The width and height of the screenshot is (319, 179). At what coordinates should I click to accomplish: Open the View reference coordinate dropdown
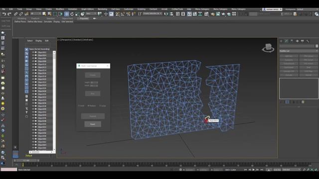pyautogui.click(x=91, y=13)
